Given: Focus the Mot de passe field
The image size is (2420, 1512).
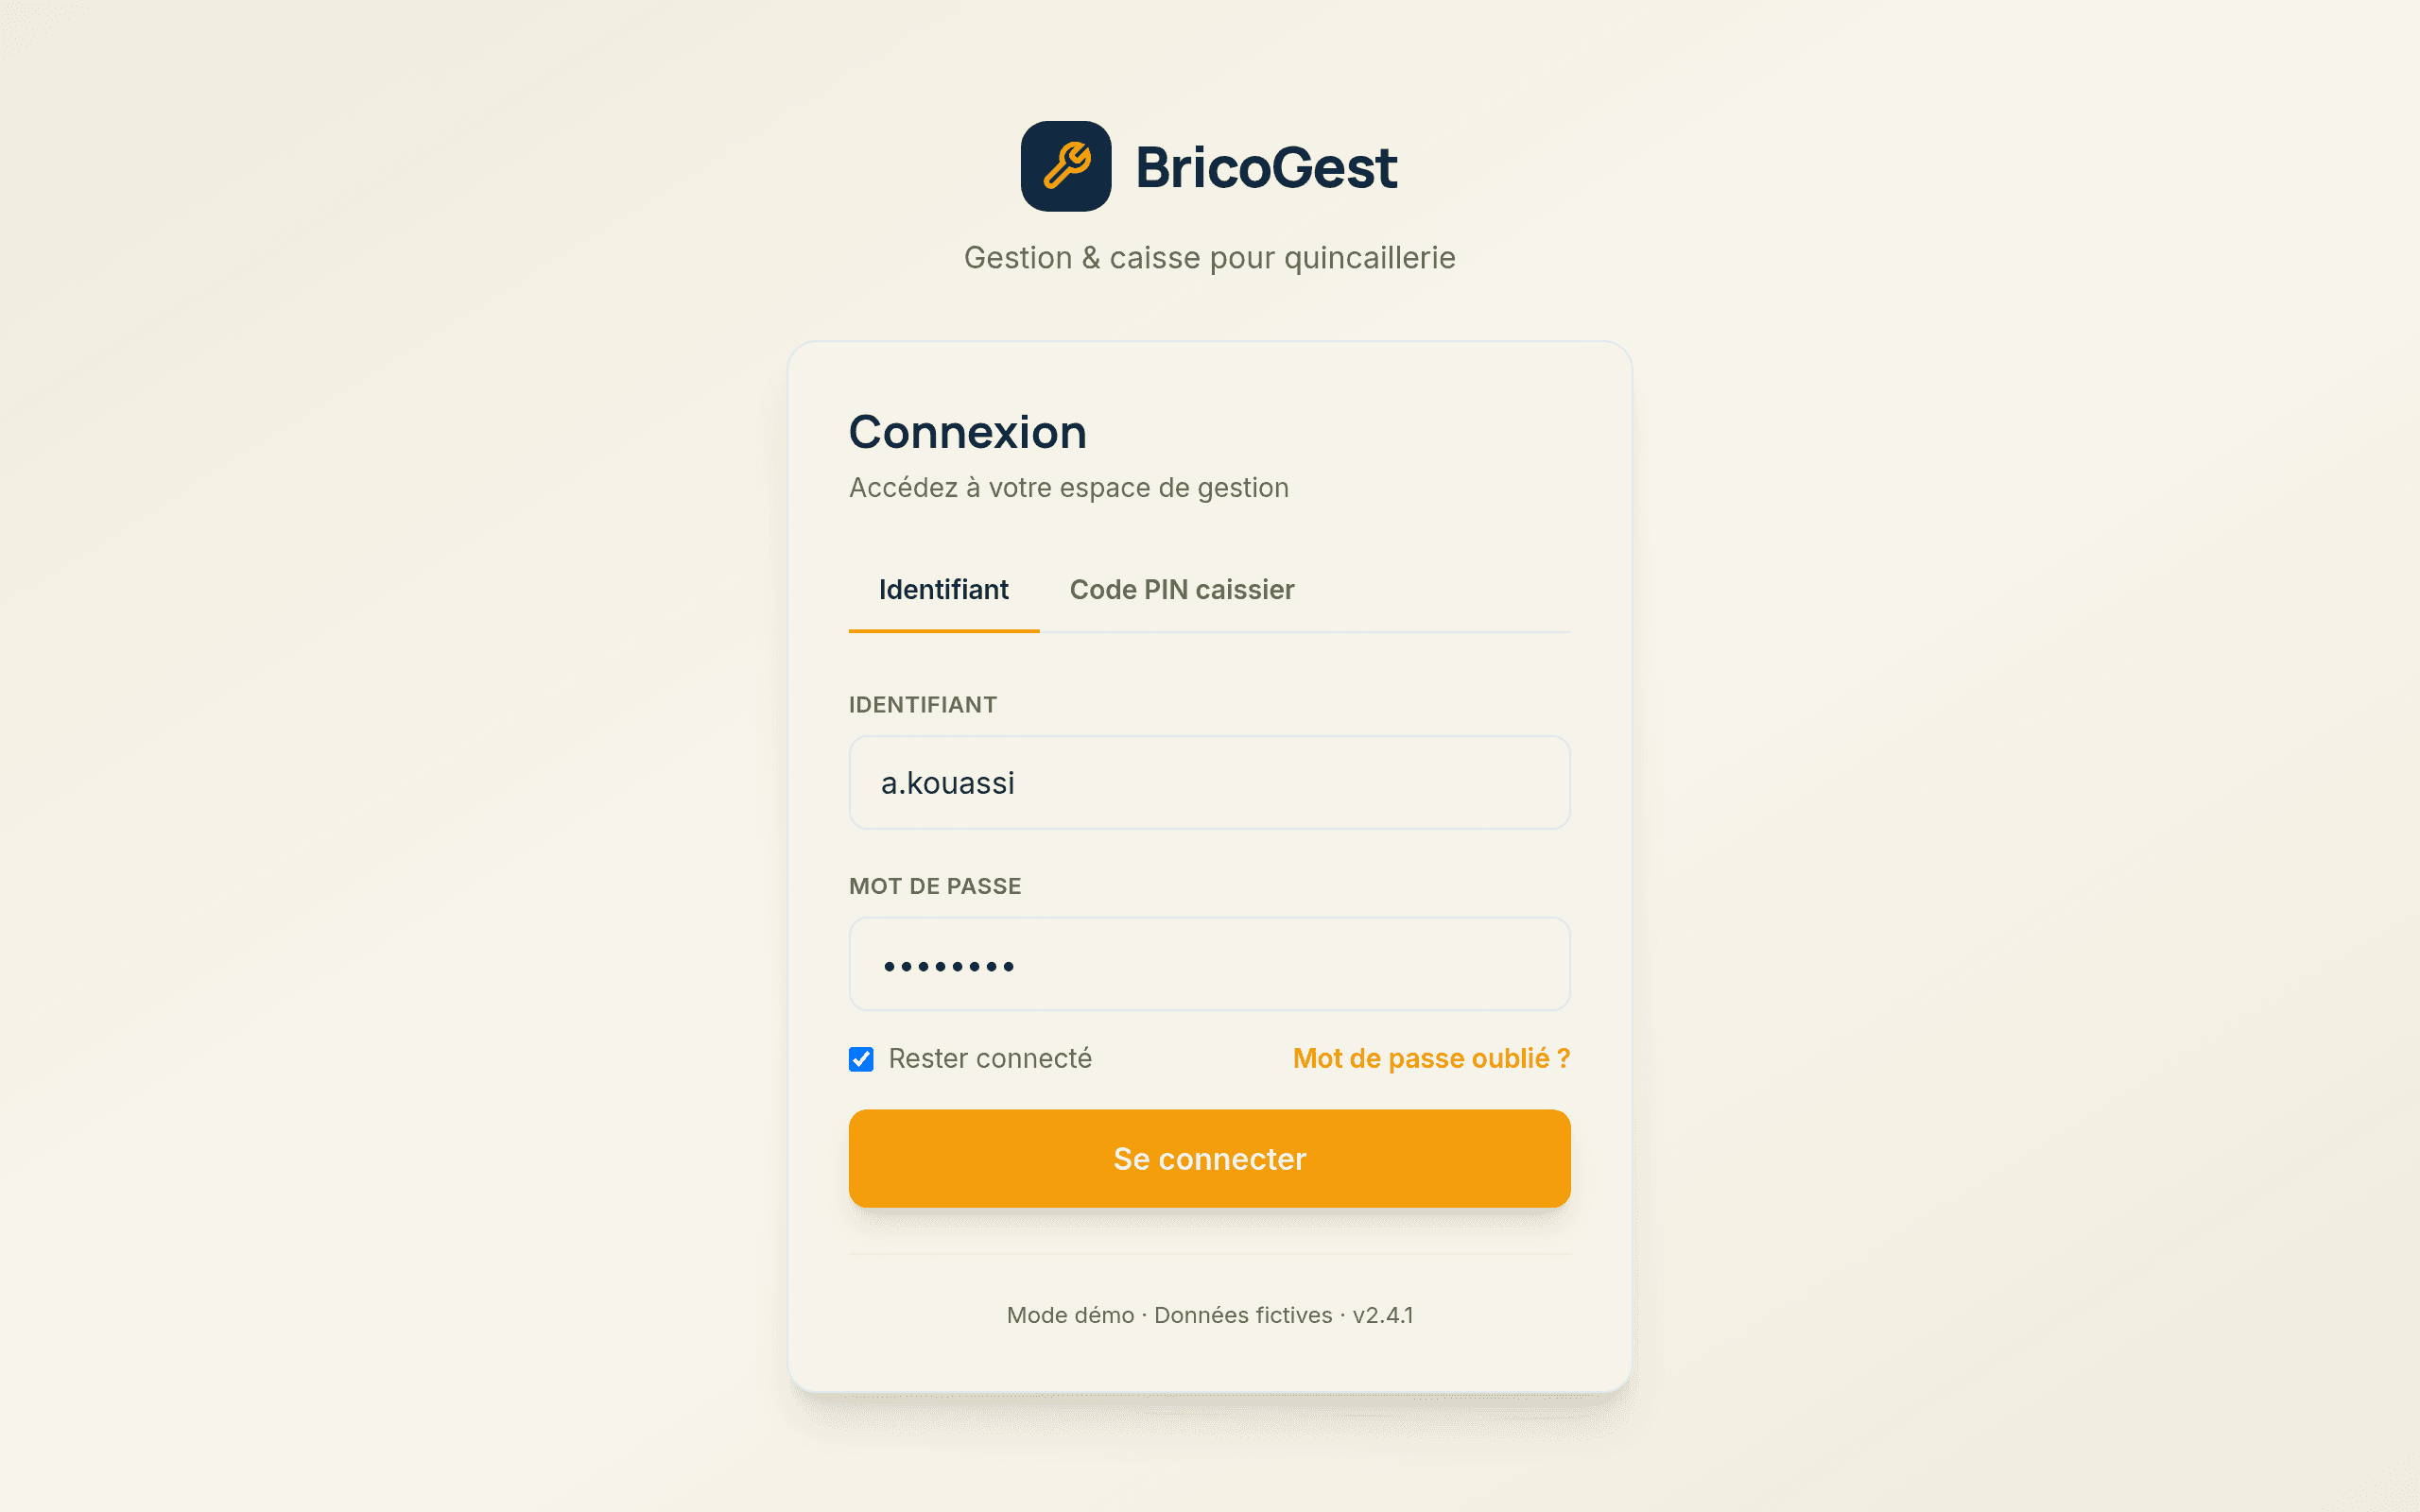Looking at the screenshot, I should coord(1209,965).
